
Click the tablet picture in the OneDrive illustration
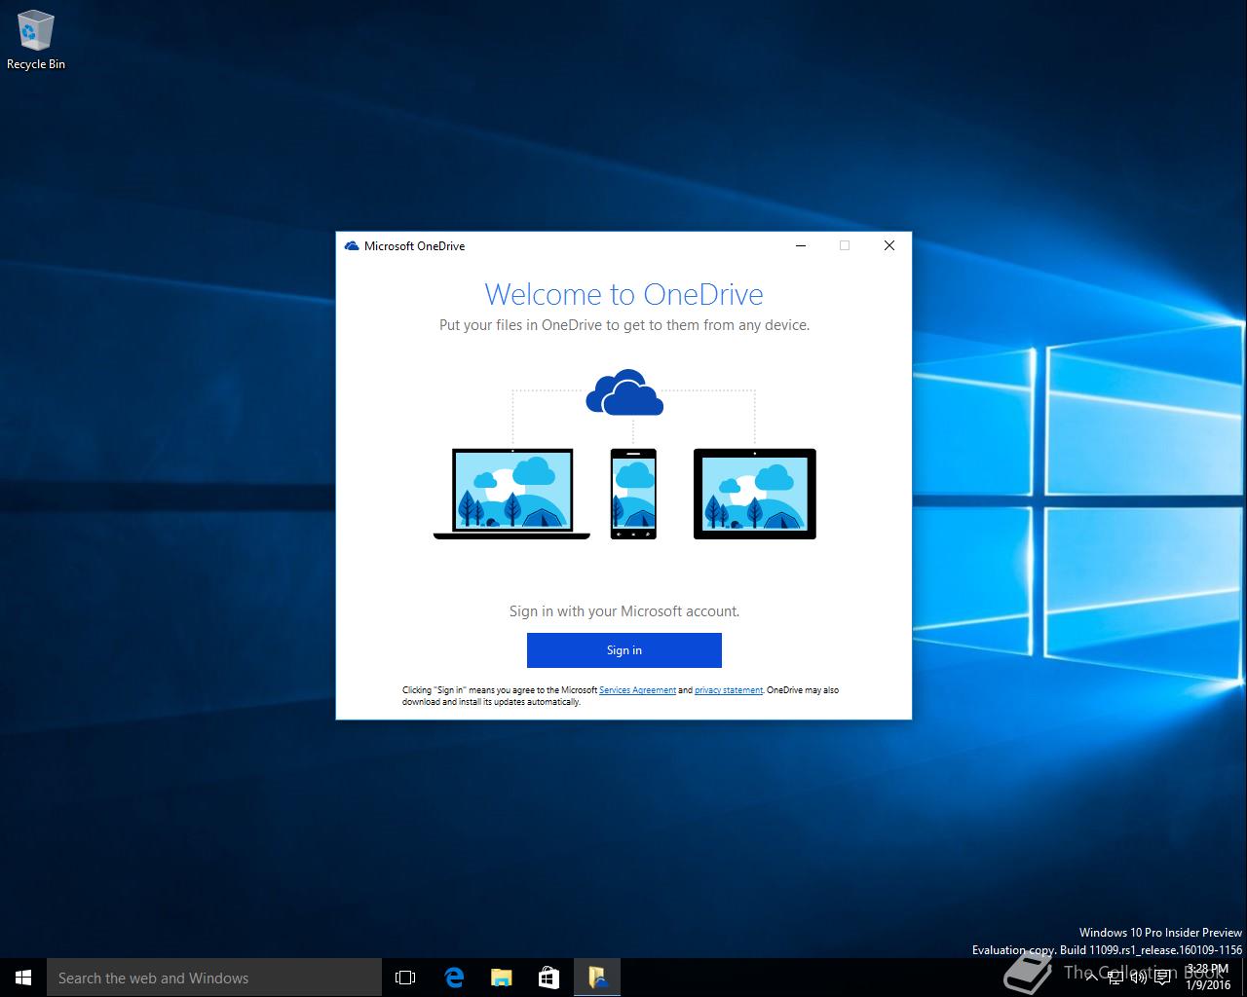[754, 494]
